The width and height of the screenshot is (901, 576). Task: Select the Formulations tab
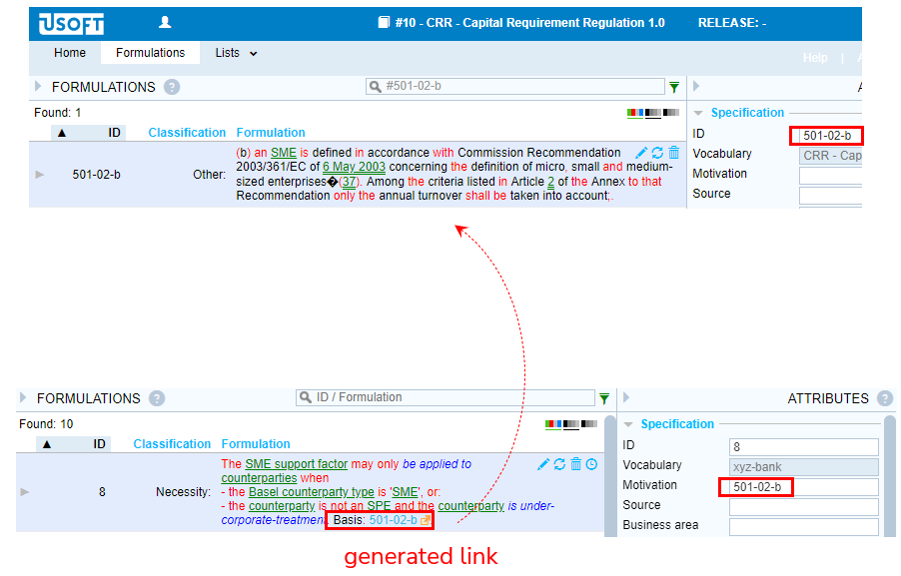[x=150, y=53]
